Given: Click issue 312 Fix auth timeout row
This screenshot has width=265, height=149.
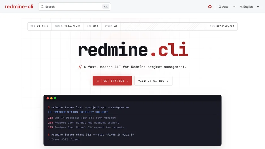Looking at the screenshot, I should (82, 118).
